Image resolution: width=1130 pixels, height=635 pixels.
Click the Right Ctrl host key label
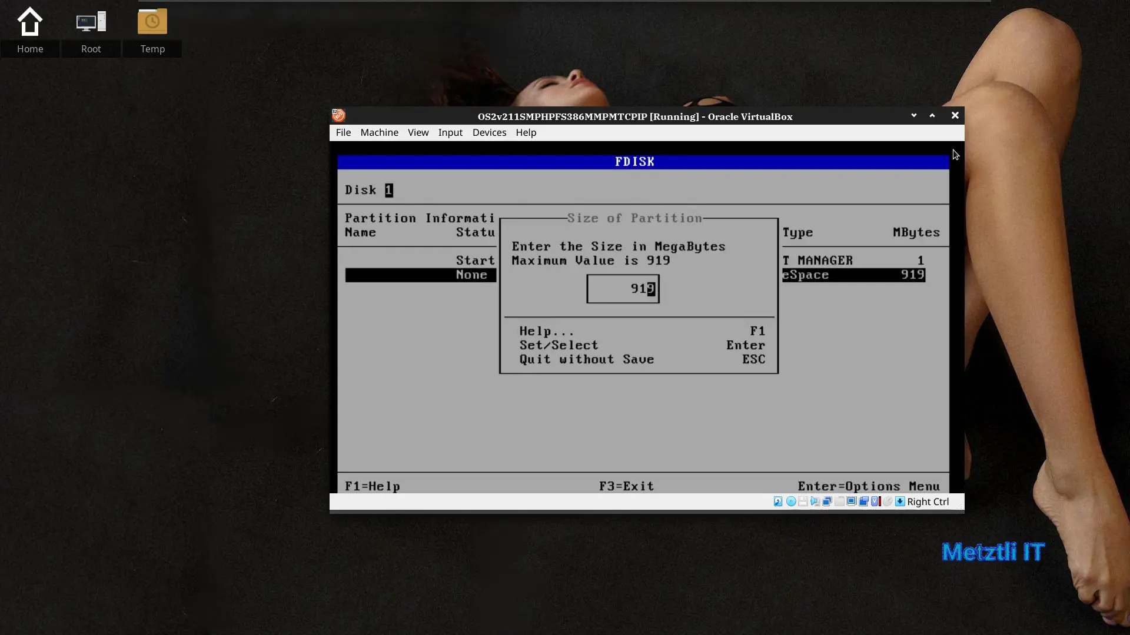928,502
